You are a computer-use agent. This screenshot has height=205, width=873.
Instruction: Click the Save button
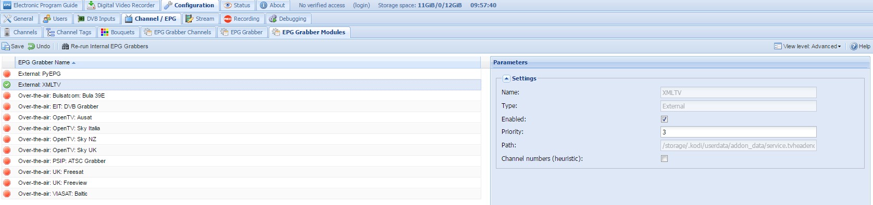[x=13, y=46]
